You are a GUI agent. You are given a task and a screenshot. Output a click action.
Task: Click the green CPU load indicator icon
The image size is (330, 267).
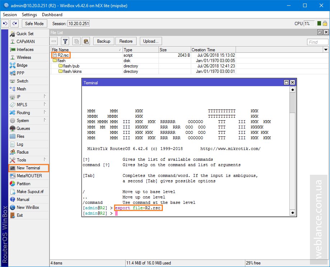point(319,23)
